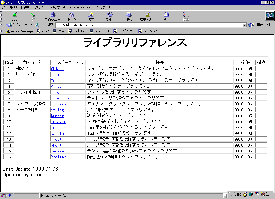Print the page with 印刷 icon

(x=129, y=16)
